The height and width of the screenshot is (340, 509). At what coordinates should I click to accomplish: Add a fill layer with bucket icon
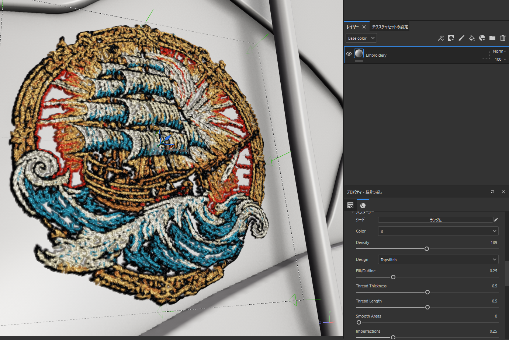click(472, 38)
